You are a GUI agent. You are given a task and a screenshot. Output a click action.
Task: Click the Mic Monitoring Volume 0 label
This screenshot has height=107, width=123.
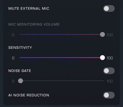pyautogui.click(x=13, y=35)
